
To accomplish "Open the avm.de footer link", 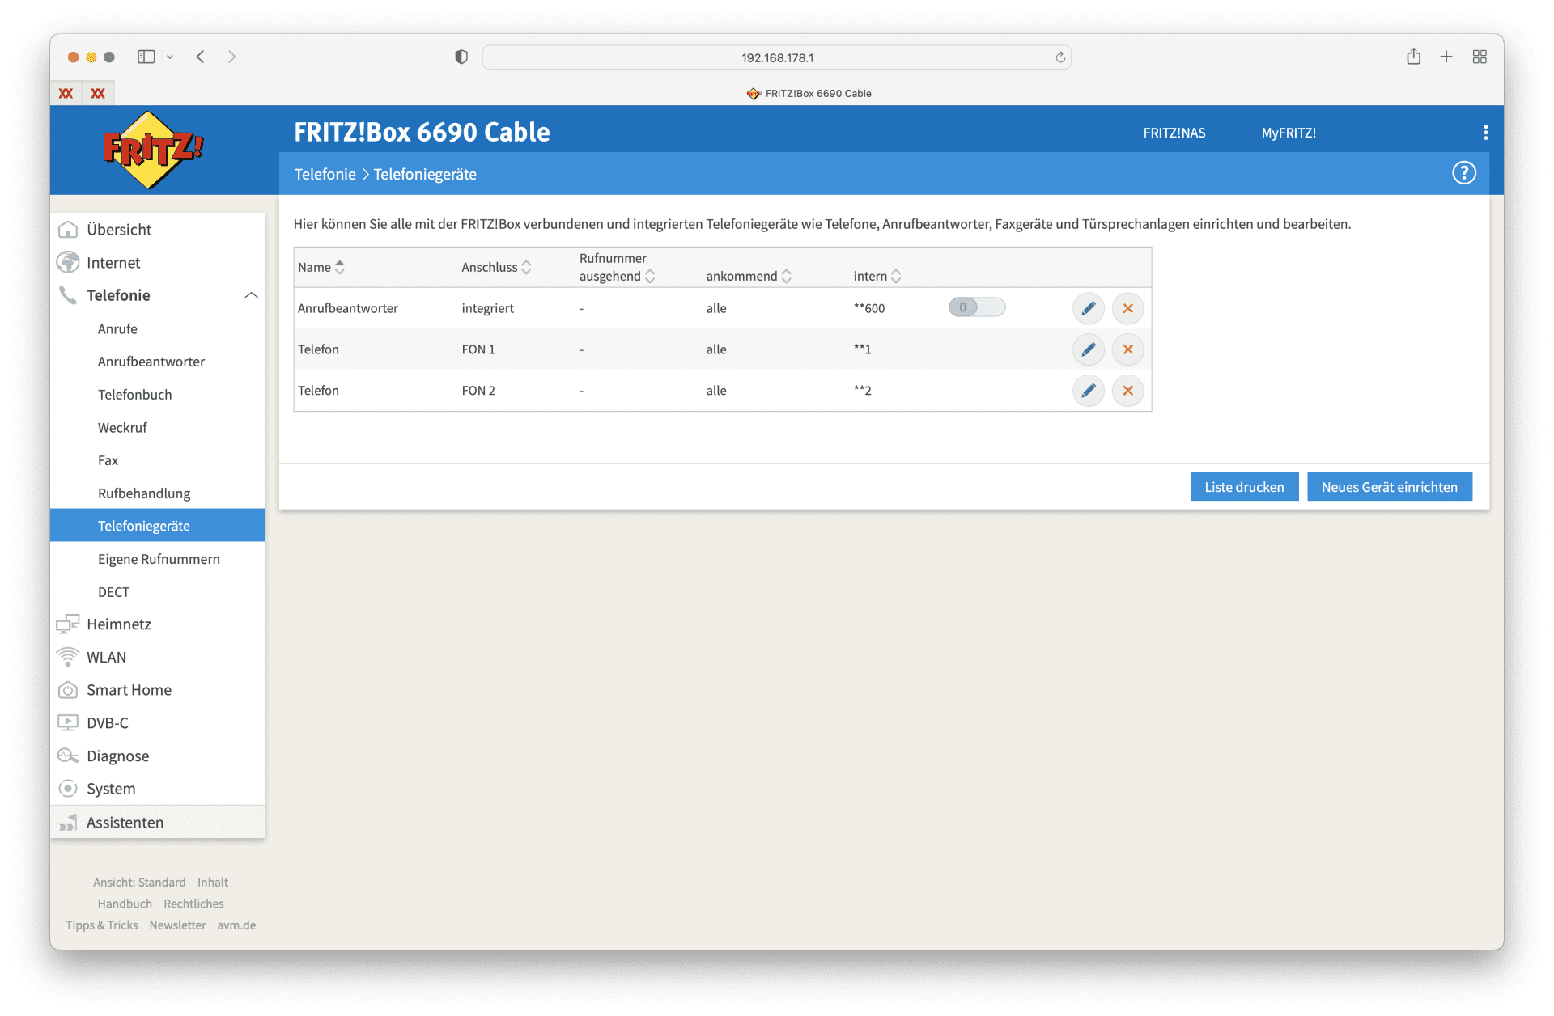I will (x=236, y=925).
